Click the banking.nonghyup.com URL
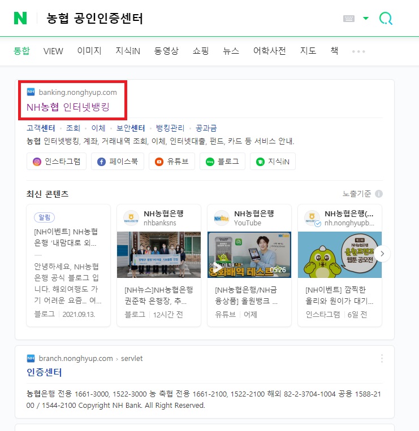 [78, 92]
